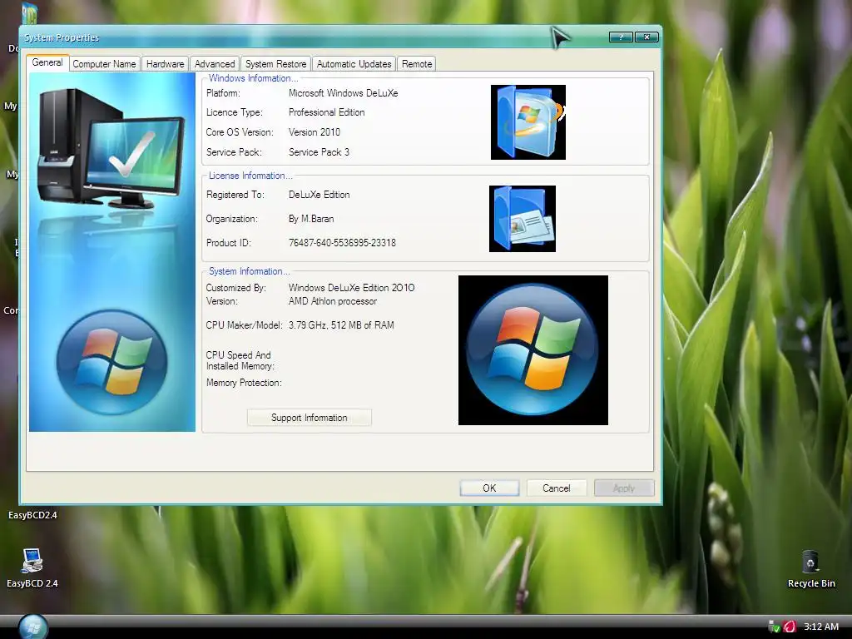Viewport: 852px width, 639px height.
Task: Click the Cancel button
Action: (x=557, y=488)
